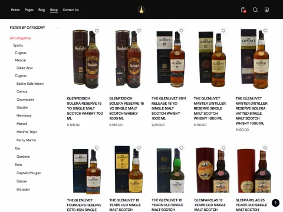Wishlist heart on Glenlivet 2011 Release 18 YO

coord(182,31)
